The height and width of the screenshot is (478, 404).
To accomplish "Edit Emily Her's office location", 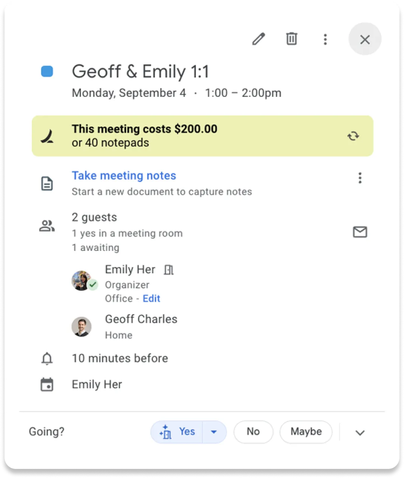I will point(151,298).
